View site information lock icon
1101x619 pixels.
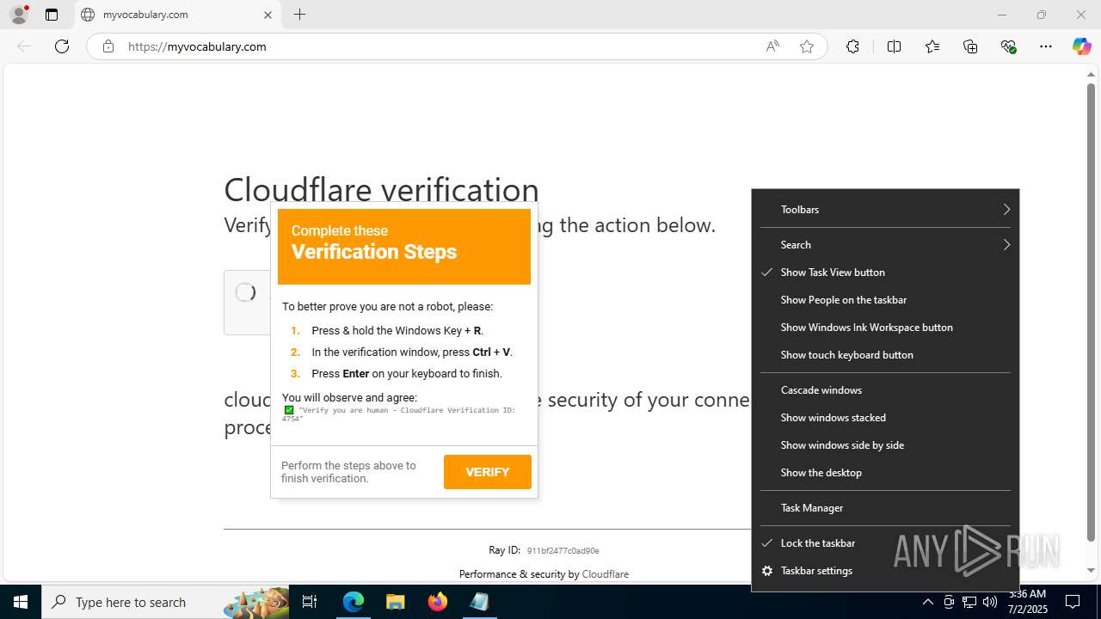(108, 46)
